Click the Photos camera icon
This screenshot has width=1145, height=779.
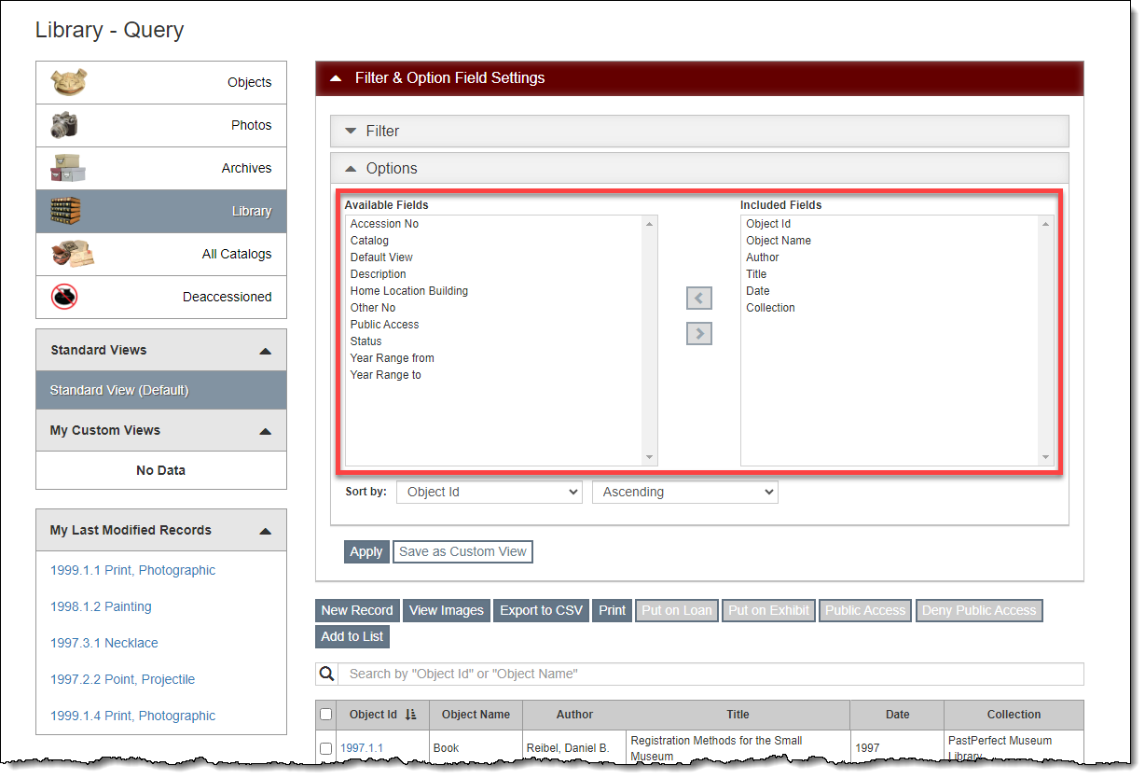(64, 125)
